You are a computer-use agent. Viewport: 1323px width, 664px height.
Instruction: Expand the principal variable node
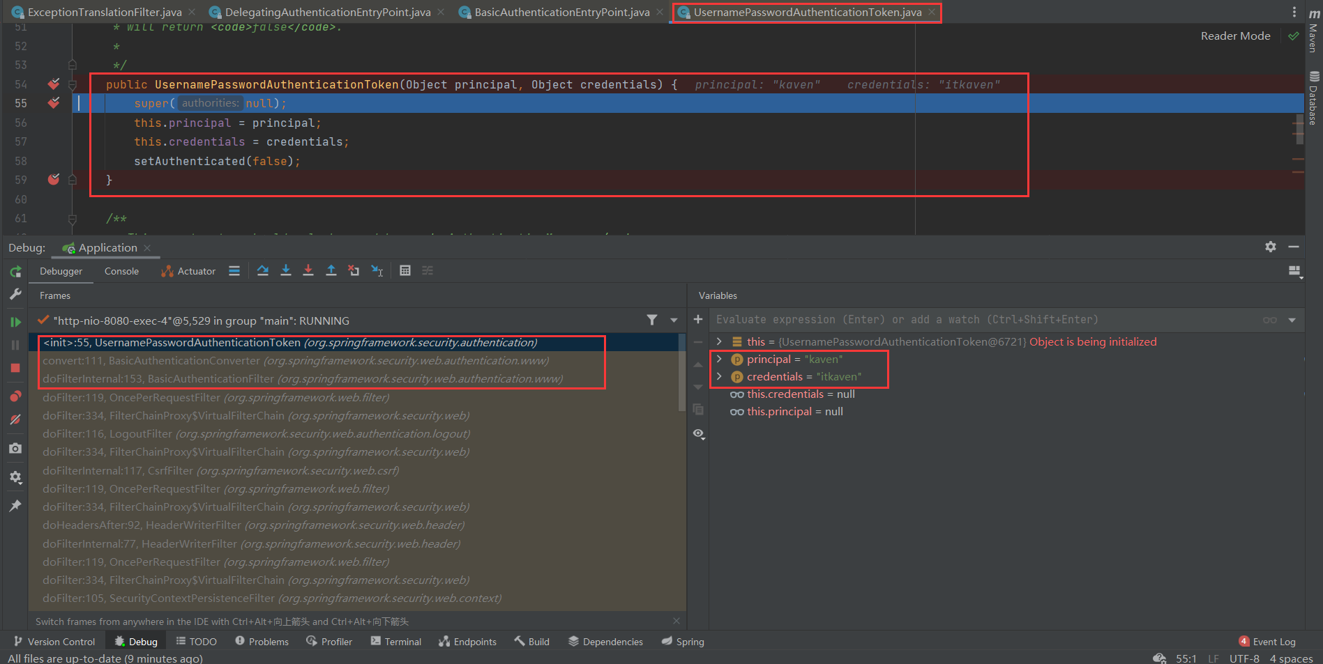pos(719,359)
